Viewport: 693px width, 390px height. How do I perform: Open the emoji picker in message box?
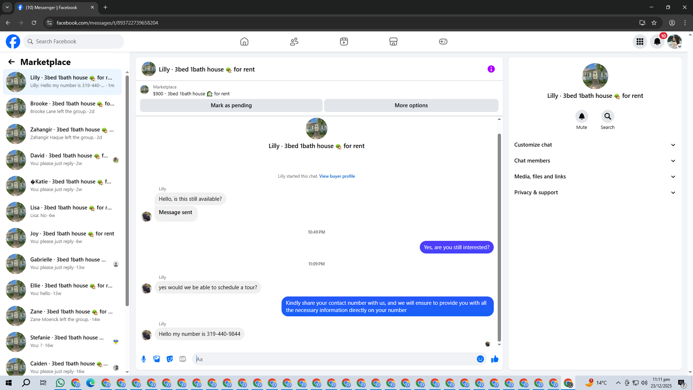[480, 359]
